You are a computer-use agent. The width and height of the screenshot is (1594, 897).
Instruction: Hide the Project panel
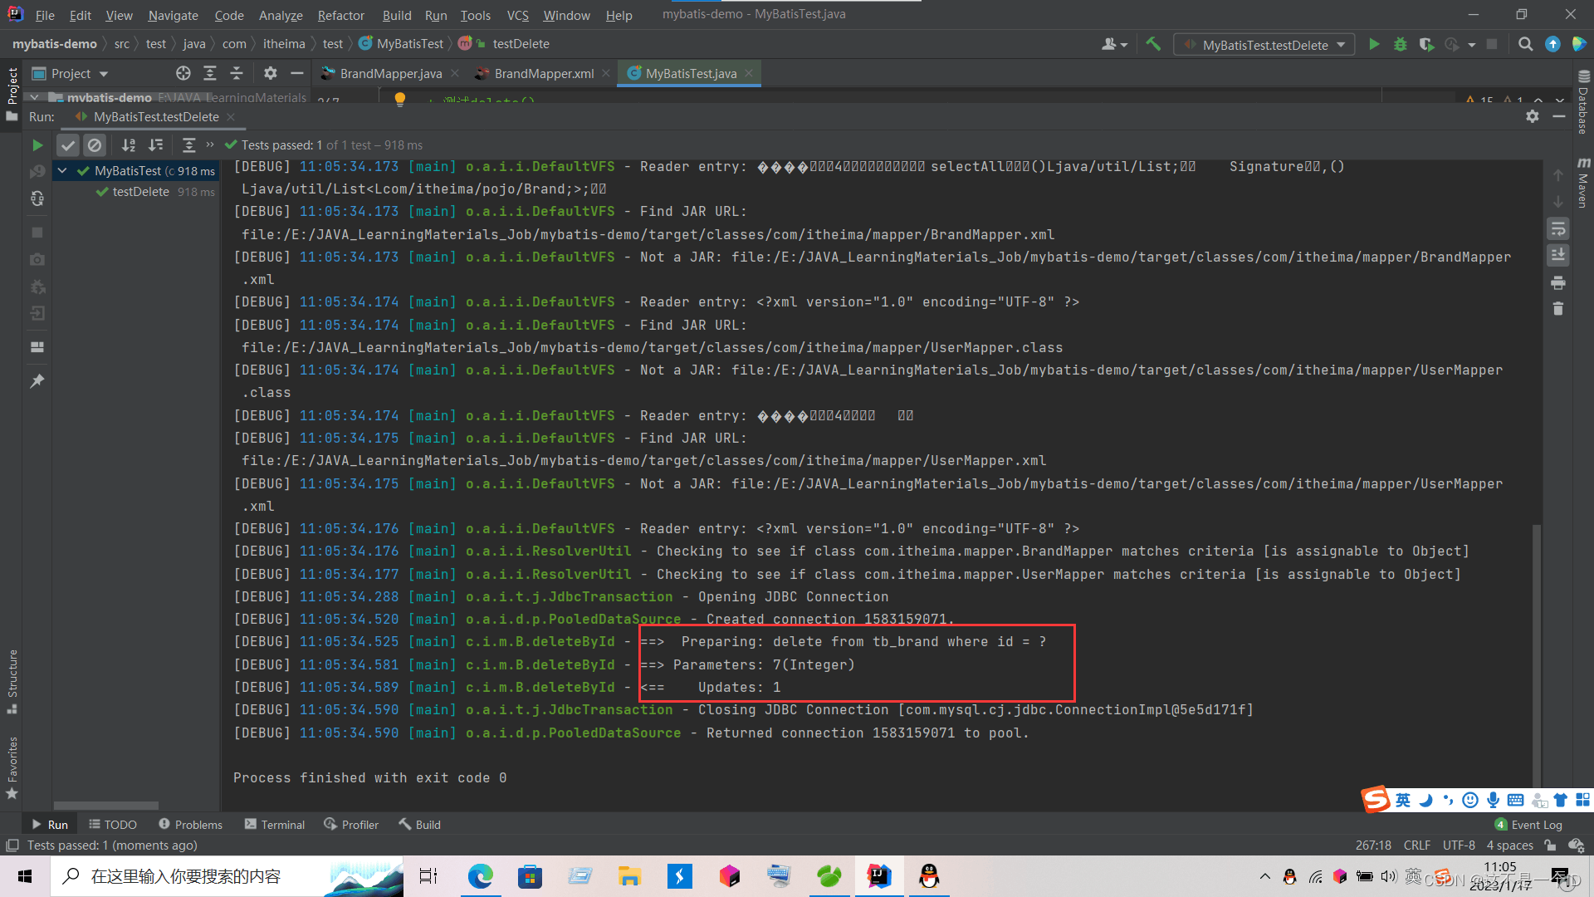coord(296,73)
